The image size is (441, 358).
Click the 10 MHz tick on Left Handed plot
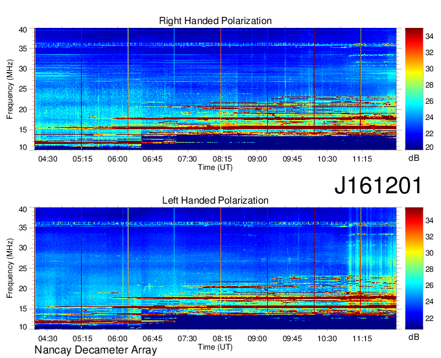point(23,327)
